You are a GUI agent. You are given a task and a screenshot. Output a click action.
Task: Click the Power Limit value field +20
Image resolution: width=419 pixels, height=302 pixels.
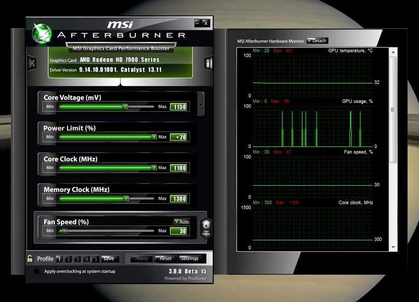coord(179,137)
